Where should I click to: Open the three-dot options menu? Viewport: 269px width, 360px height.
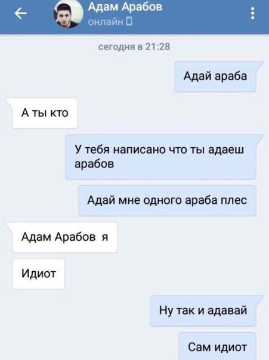pyautogui.click(x=253, y=13)
